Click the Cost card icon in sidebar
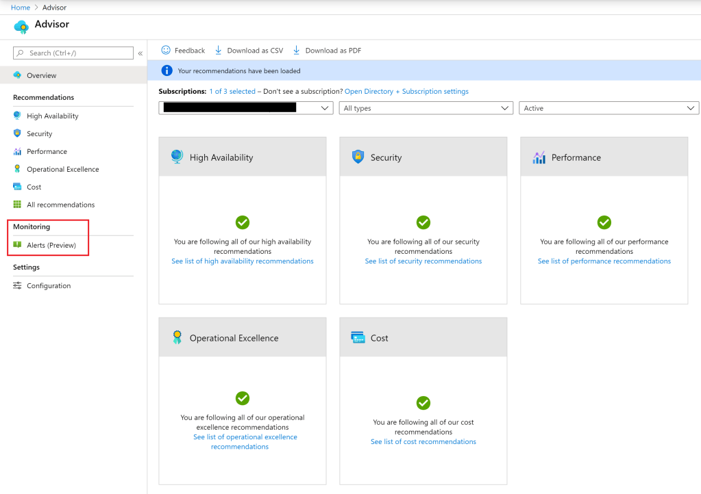The height and width of the screenshot is (494, 701). point(17,187)
